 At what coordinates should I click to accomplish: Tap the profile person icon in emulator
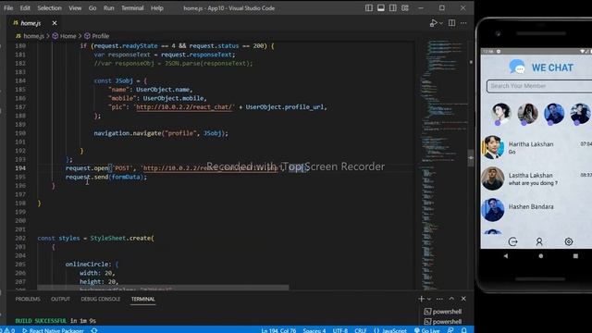(539, 241)
